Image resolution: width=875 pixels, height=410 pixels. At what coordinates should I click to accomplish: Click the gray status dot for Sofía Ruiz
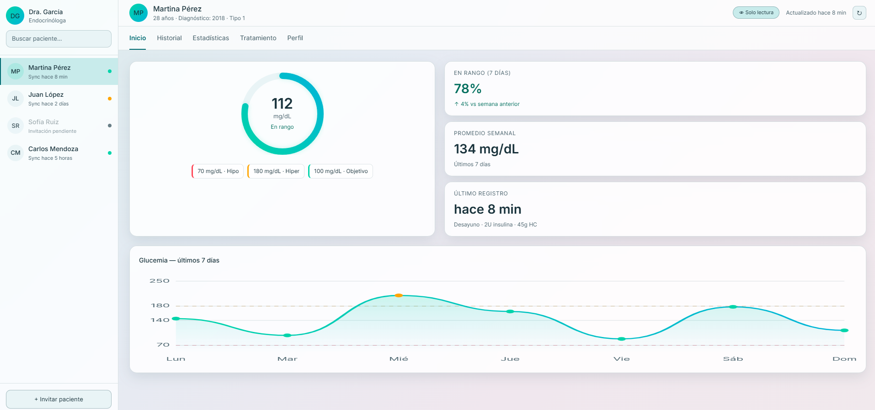[110, 126]
